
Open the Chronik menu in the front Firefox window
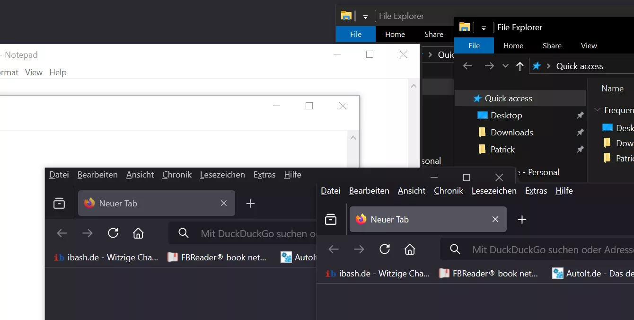tap(448, 191)
